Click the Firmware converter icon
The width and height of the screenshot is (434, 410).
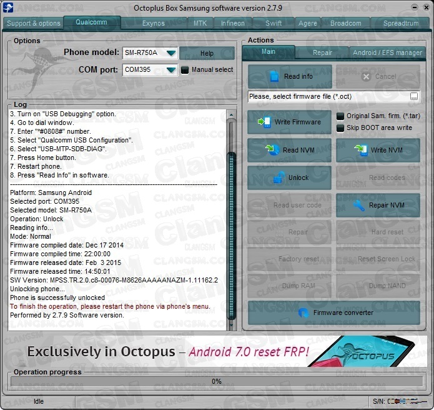[303, 312]
